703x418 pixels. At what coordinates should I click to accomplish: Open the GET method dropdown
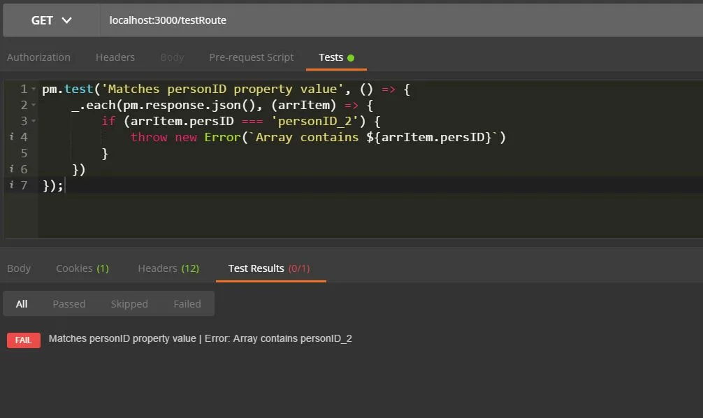[x=51, y=20]
